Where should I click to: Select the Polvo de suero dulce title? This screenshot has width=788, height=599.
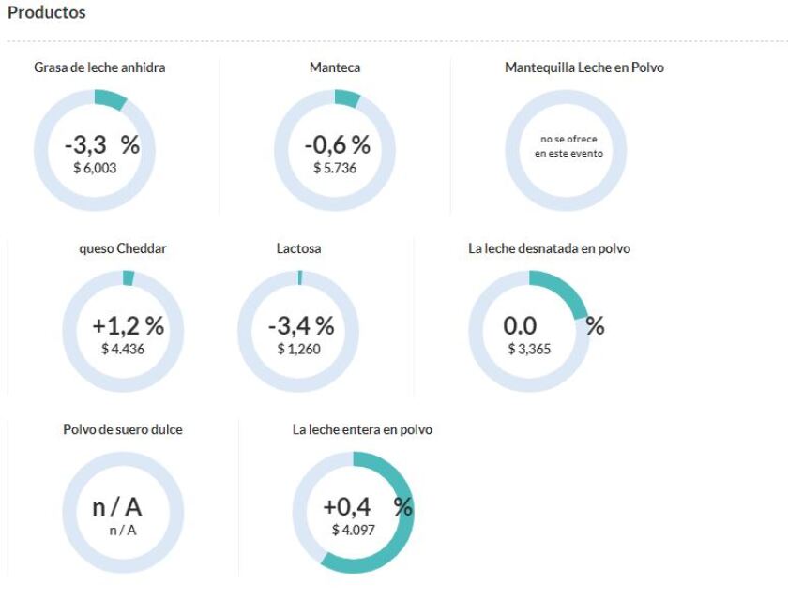(123, 429)
